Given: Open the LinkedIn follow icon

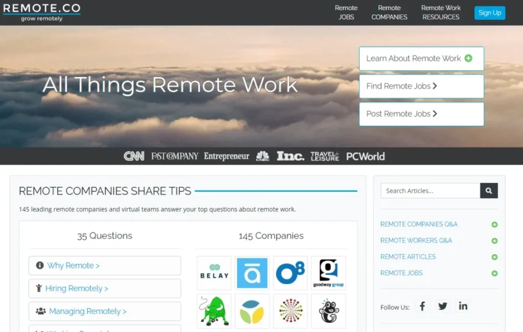Looking at the screenshot, I should [x=463, y=306].
